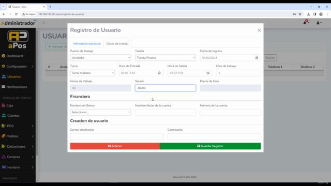Image resolution: width=331 pixels, height=186 pixels.
Task: Bookmark page with the star icon
Action: click(300, 14)
